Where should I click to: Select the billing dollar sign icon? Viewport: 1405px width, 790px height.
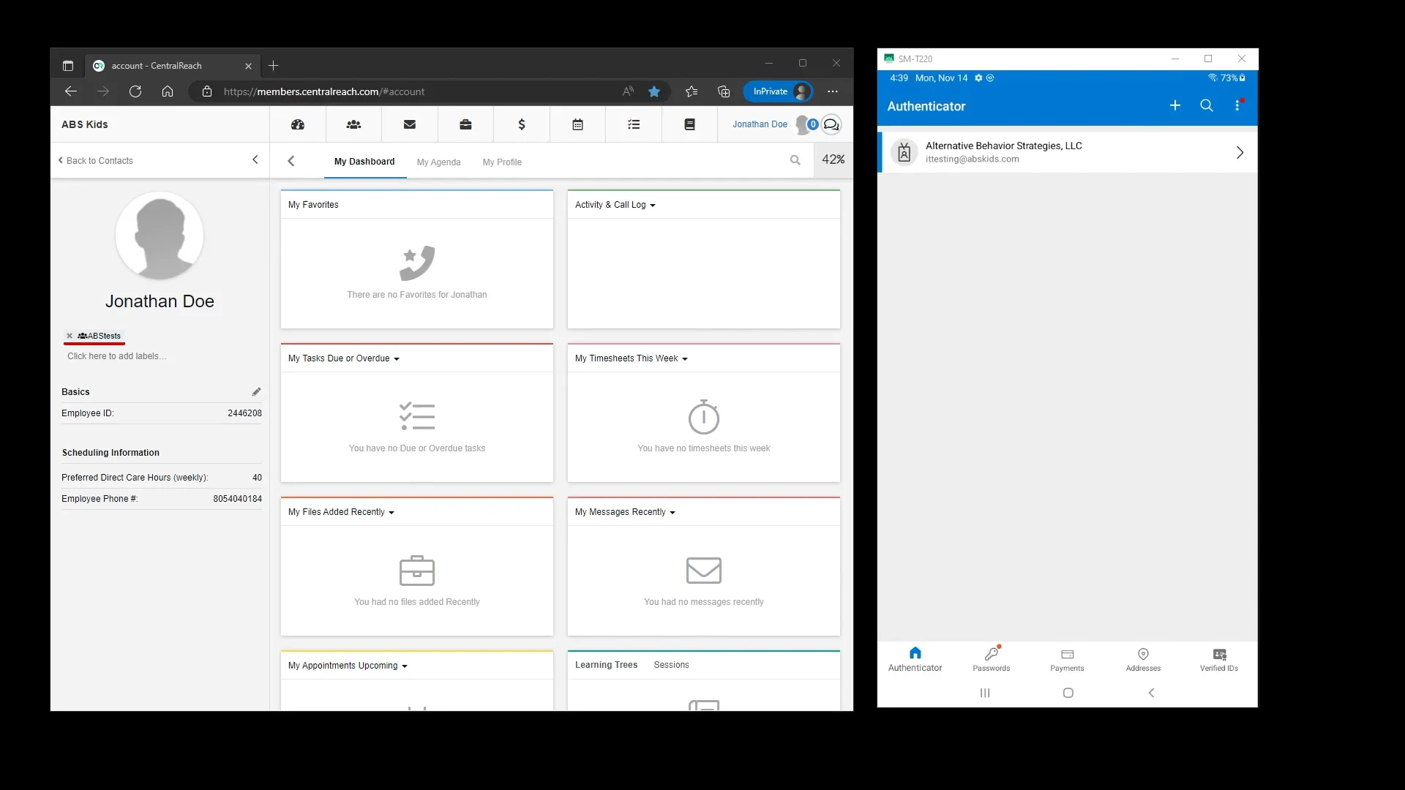pos(521,124)
